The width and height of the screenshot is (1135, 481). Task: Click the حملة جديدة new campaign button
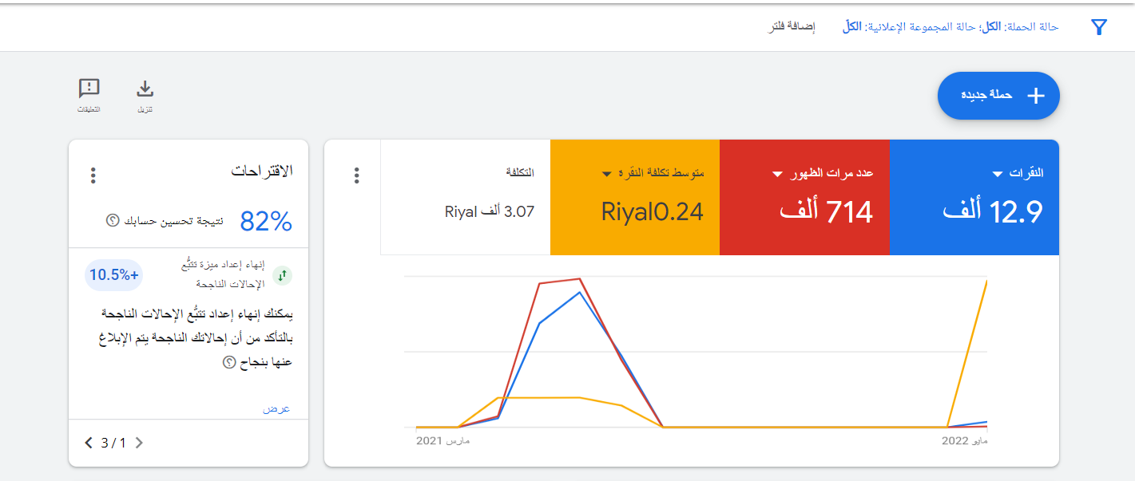(x=998, y=96)
